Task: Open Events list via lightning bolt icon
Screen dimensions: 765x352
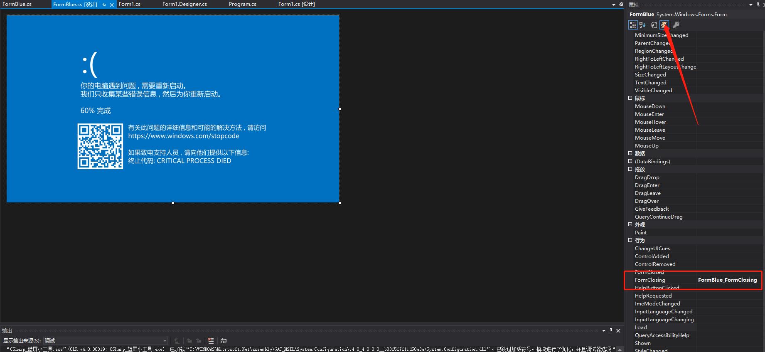Action: click(664, 25)
